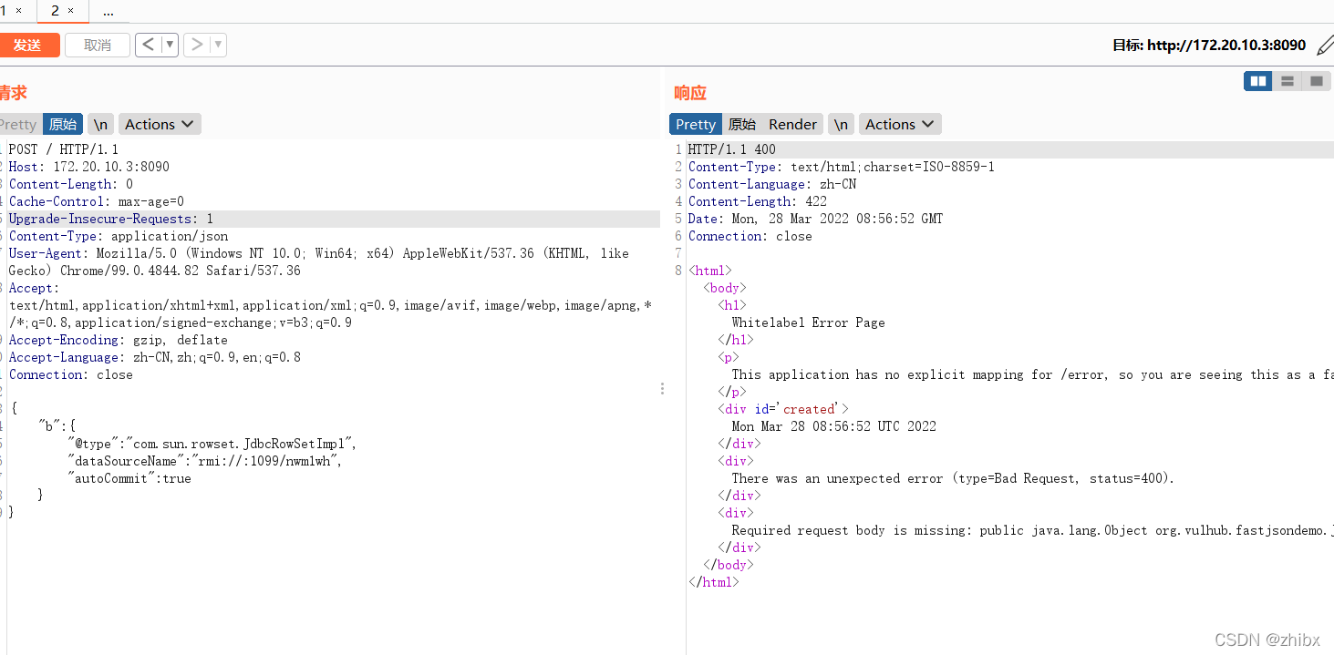Select the response Pretty view

pos(696,124)
